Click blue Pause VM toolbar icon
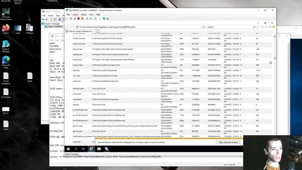The width and height of the screenshot is (302, 170). click(87, 19)
